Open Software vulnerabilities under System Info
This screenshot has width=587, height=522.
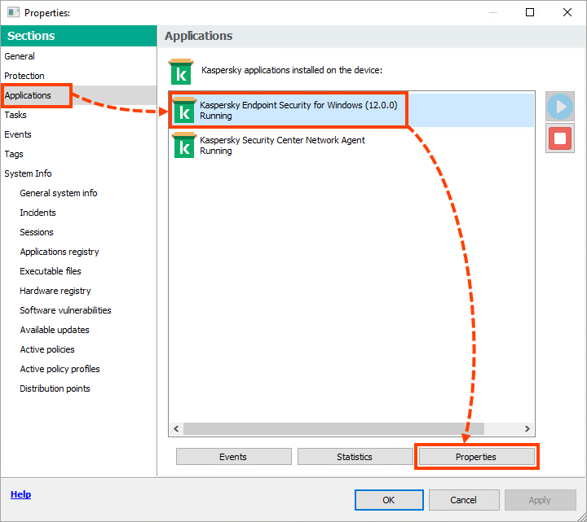(x=65, y=310)
